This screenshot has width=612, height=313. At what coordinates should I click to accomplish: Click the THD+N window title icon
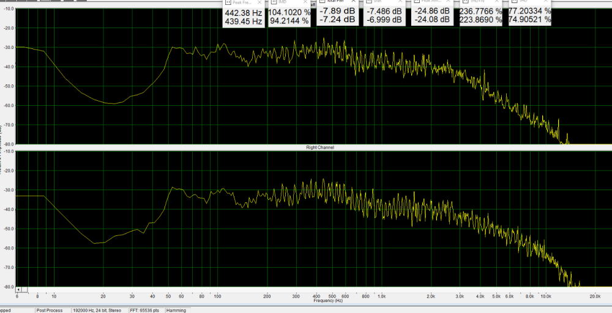tap(463, 2)
